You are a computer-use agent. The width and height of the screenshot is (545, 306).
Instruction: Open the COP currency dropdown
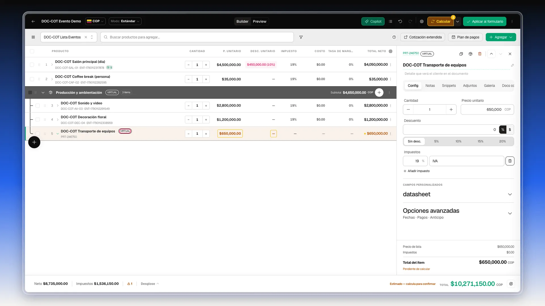pyautogui.click(x=95, y=21)
